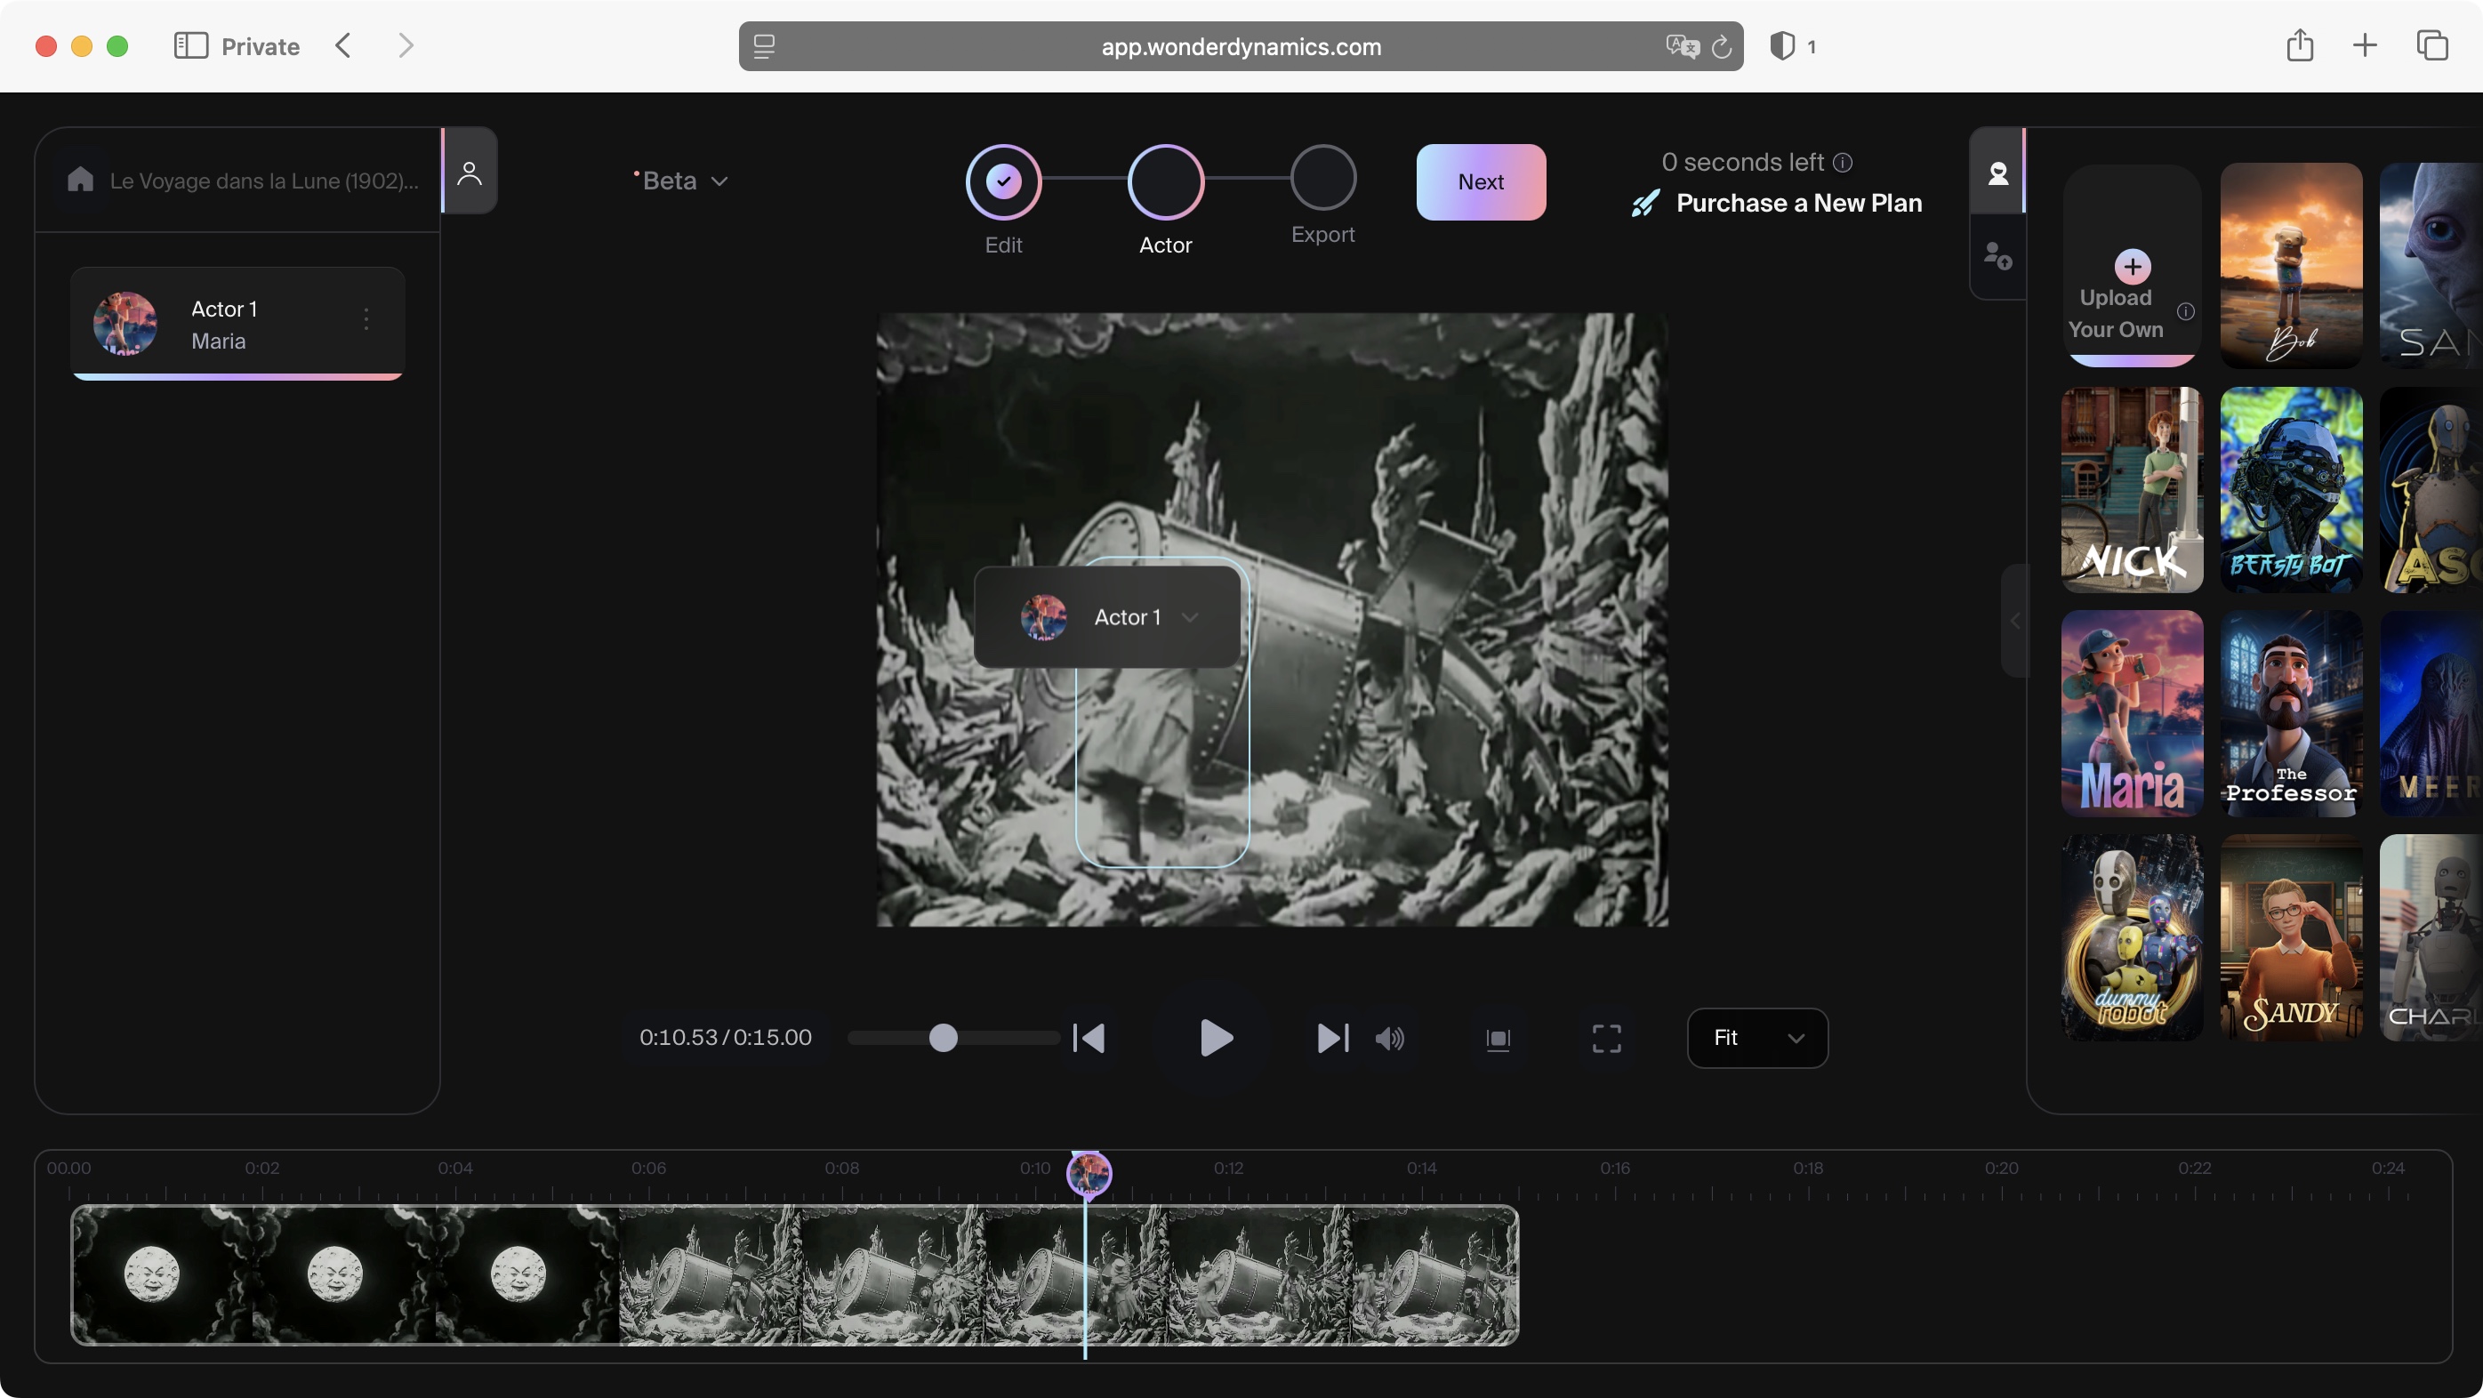2483x1398 pixels.
Task: Enter fullscreen with the expand icon
Action: 1605,1039
